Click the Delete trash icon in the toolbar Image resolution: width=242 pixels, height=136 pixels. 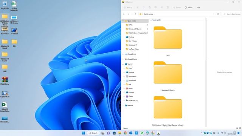point(168,8)
